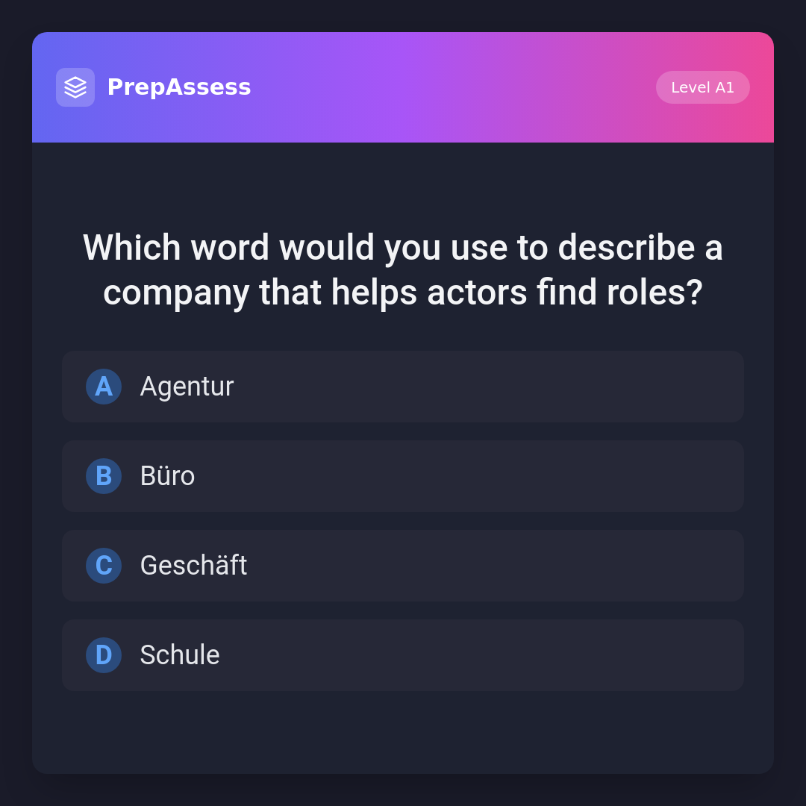The height and width of the screenshot is (806, 806).
Task: Click the letter B circle badge
Action: [104, 476]
